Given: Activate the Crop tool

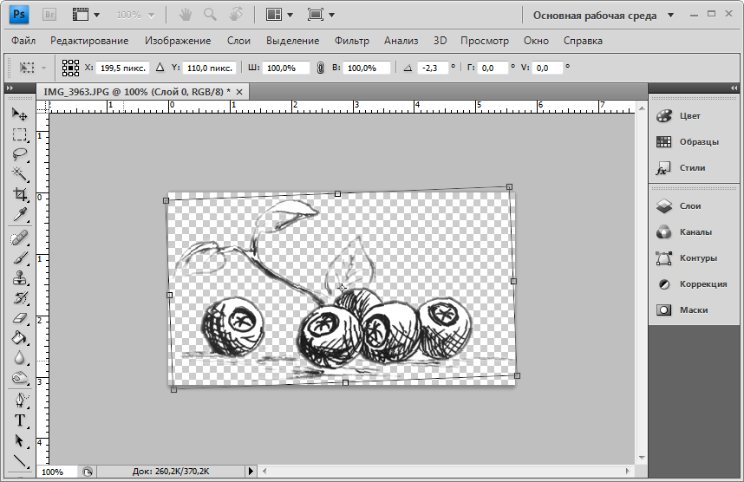Looking at the screenshot, I should pyautogui.click(x=19, y=194).
